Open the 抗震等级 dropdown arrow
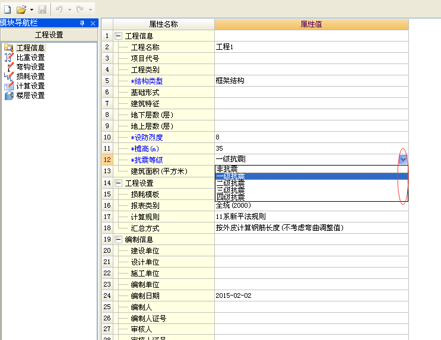This screenshot has height=340, width=441. pos(403,160)
